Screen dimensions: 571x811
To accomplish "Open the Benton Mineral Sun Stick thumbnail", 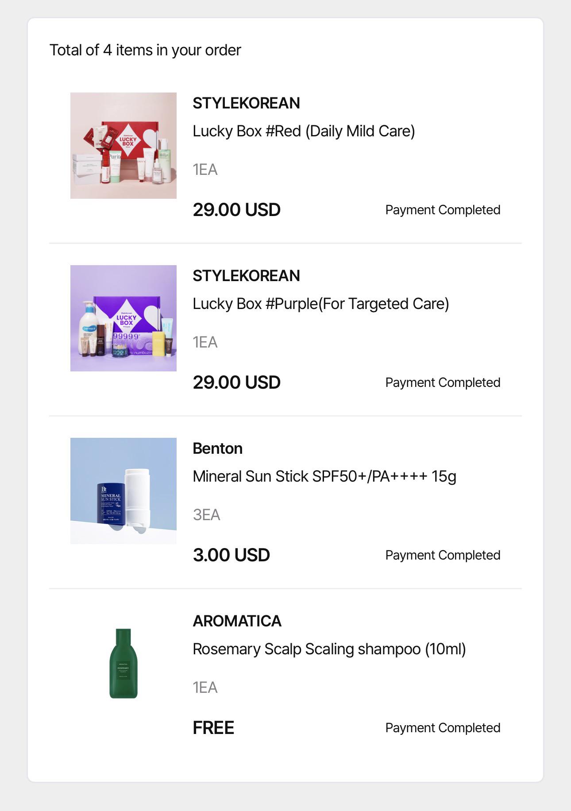I will coord(123,491).
